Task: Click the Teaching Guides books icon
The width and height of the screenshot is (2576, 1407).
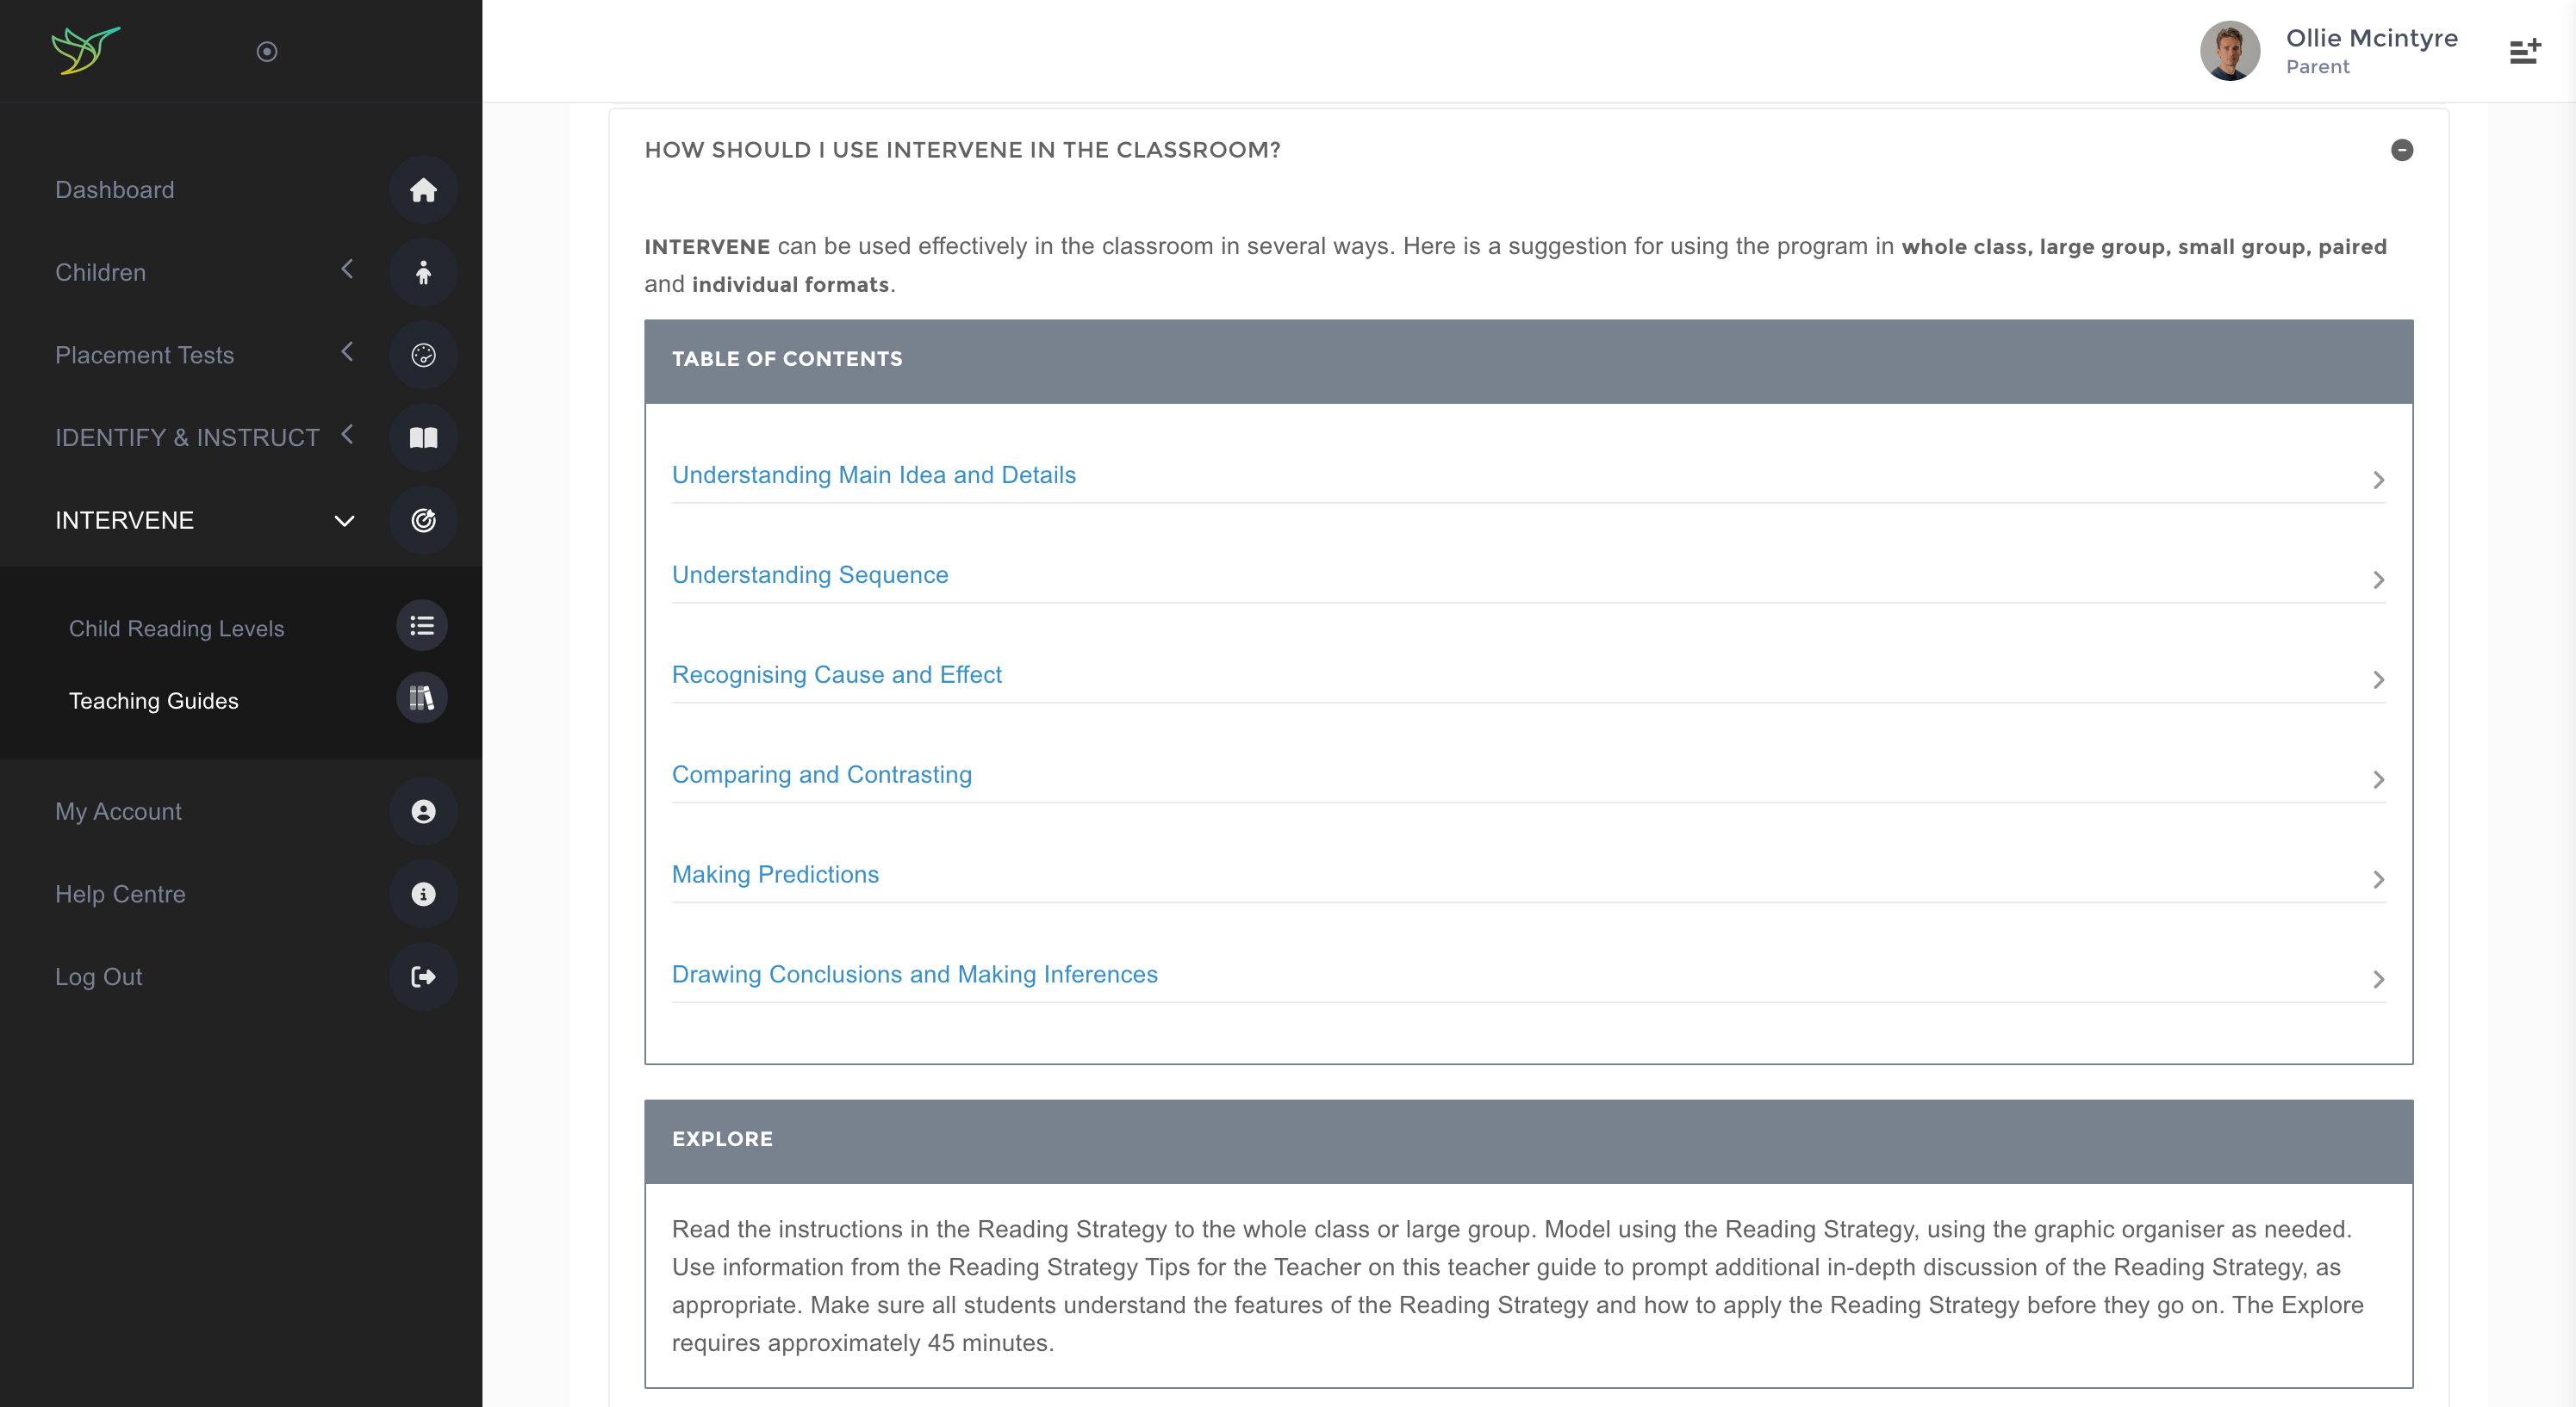Action: click(x=421, y=698)
